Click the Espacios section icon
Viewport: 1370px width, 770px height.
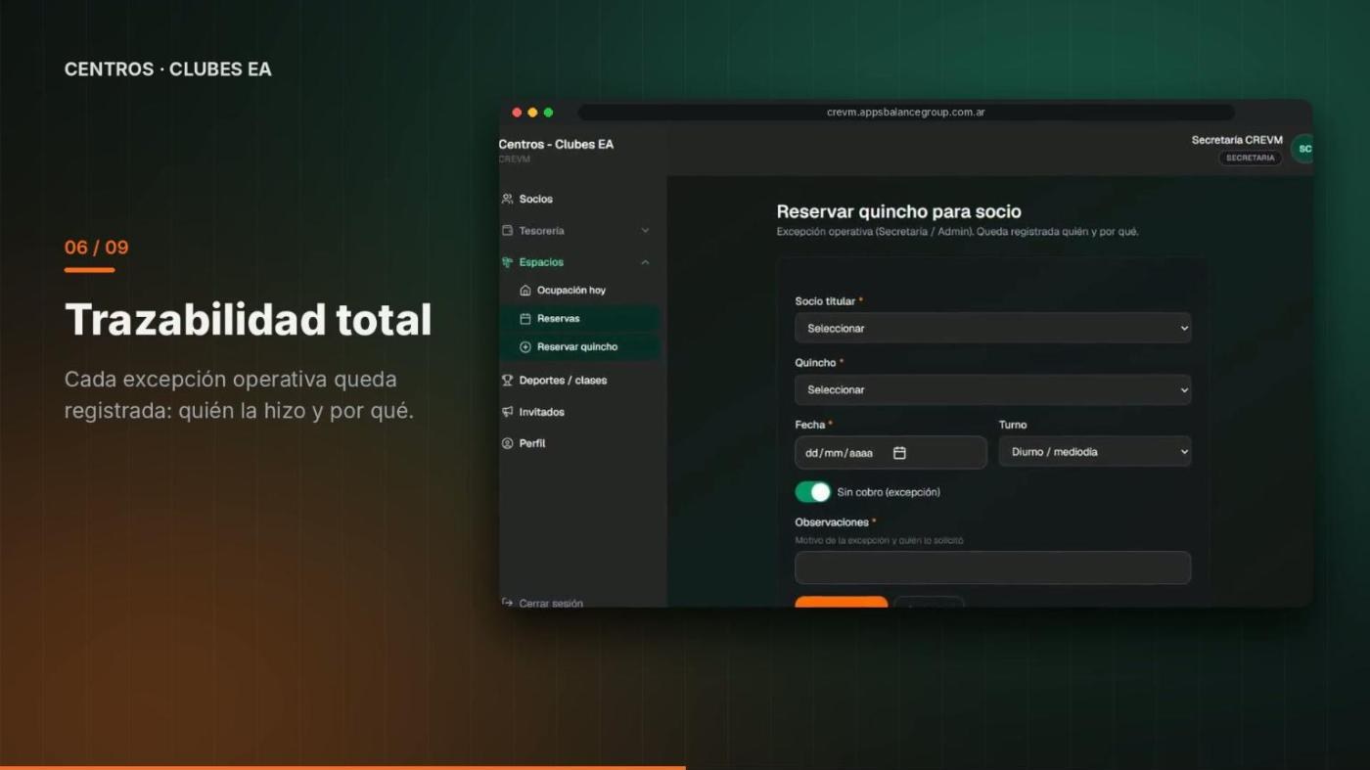(x=507, y=262)
